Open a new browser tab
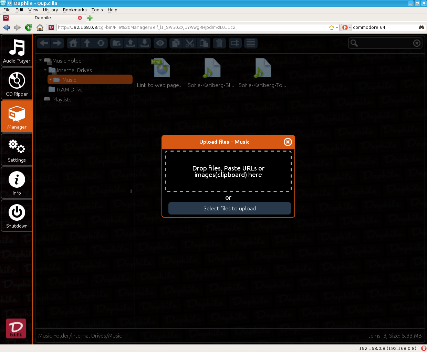Screen dimensions: 427x352 tap(90, 18)
